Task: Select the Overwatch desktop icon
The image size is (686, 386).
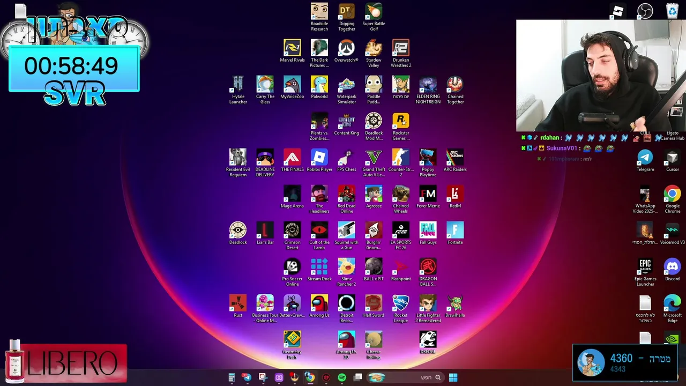Action: [x=346, y=51]
